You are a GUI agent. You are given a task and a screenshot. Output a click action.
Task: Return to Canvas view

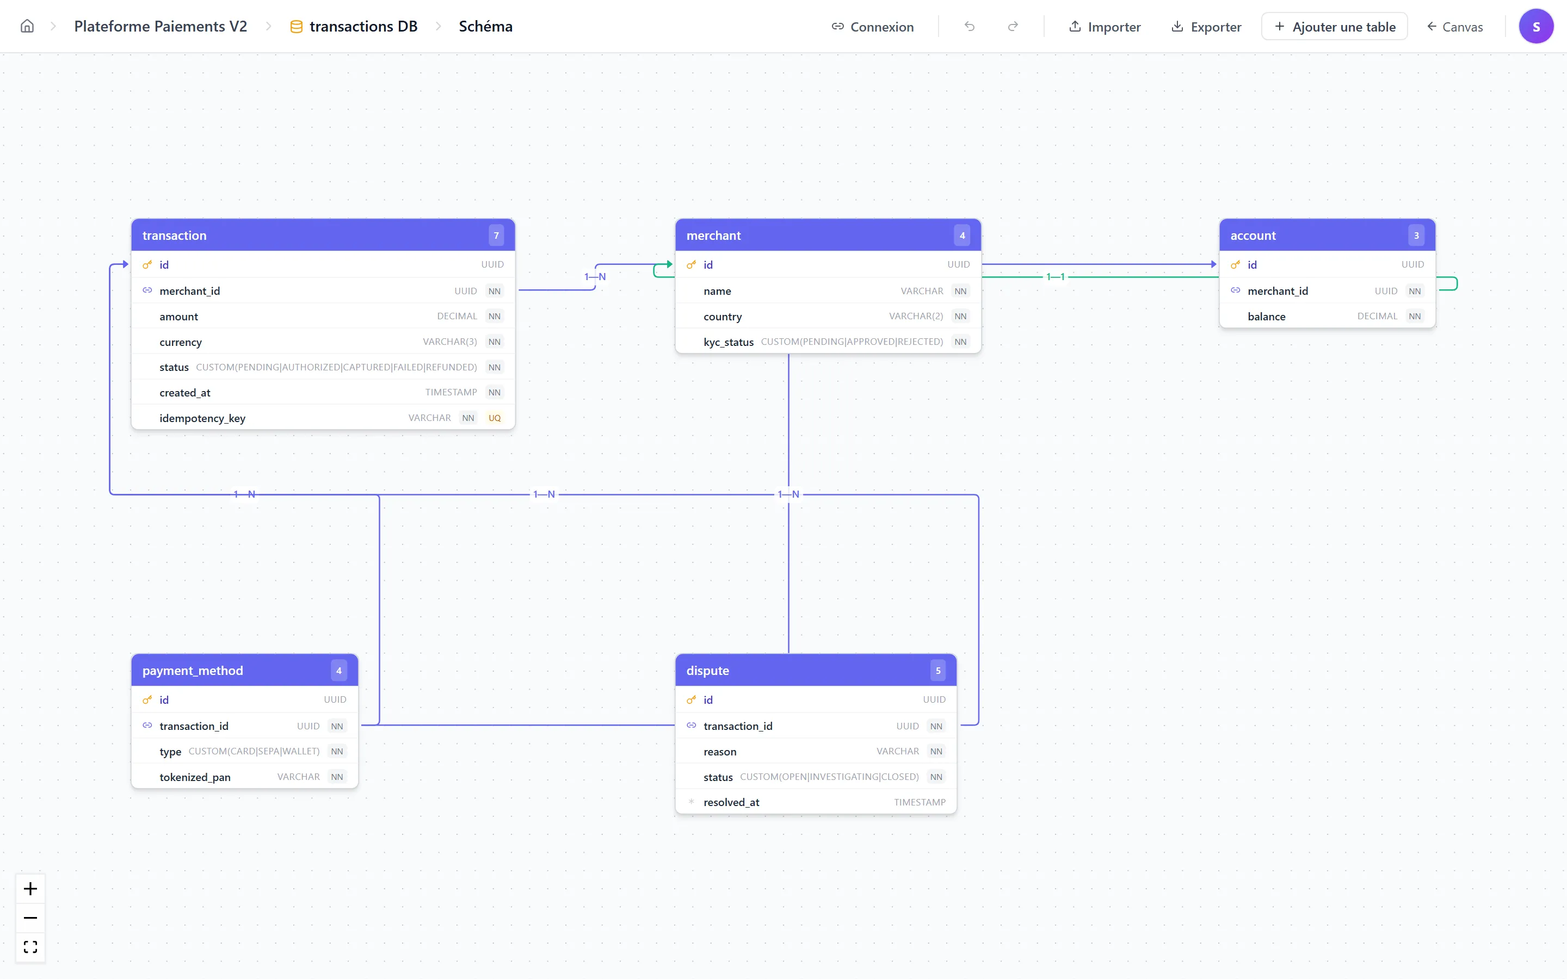1454,27
